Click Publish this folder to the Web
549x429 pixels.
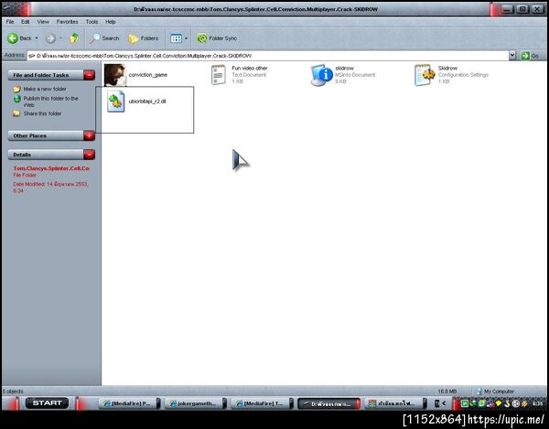(x=50, y=102)
